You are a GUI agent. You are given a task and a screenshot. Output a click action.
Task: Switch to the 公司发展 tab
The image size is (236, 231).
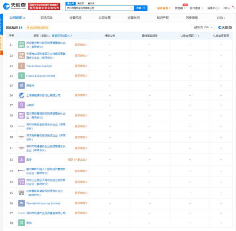105,18
